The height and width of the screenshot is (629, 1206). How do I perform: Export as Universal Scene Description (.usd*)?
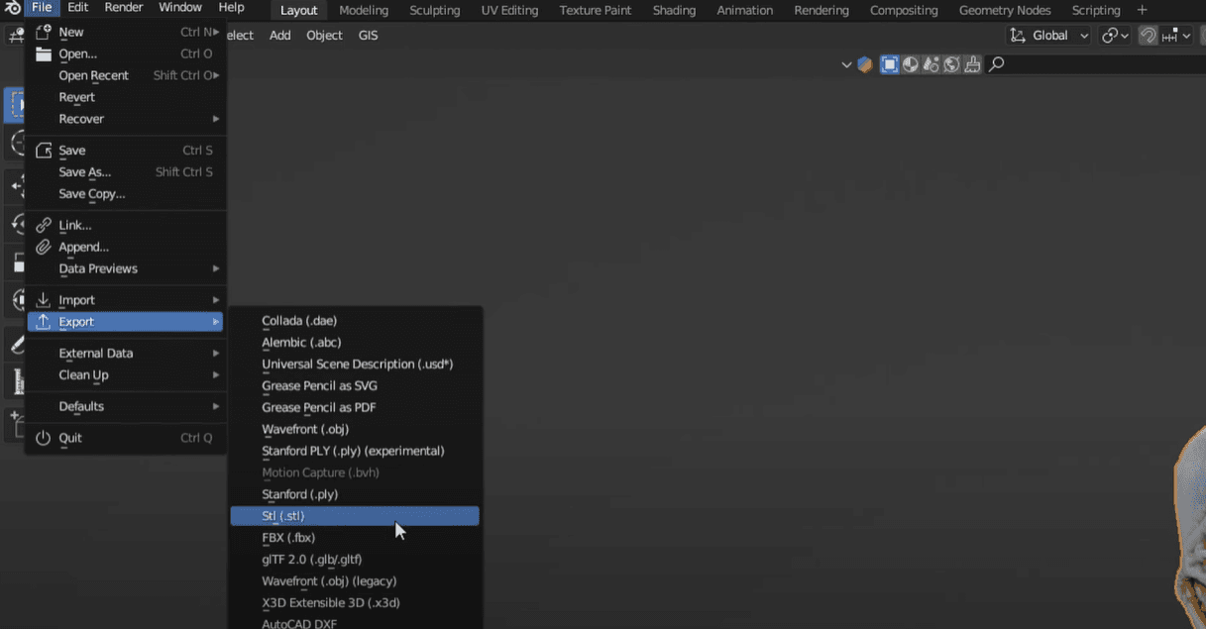(x=355, y=365)
